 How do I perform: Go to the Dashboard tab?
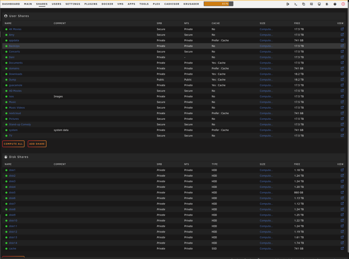(11, 4)
